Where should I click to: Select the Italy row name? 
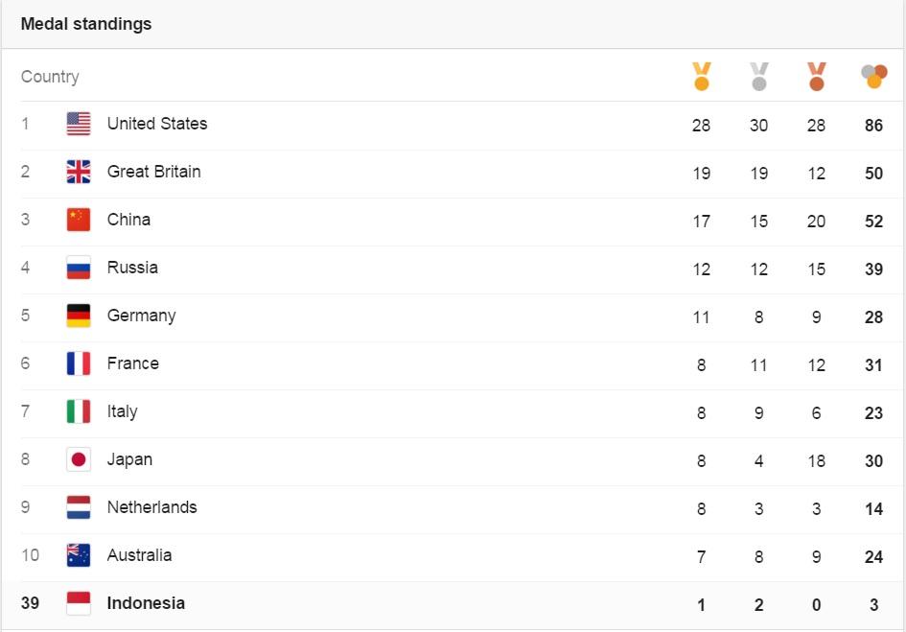(x=122, y=411)
